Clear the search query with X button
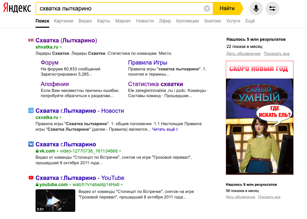 tap(207, 8)
